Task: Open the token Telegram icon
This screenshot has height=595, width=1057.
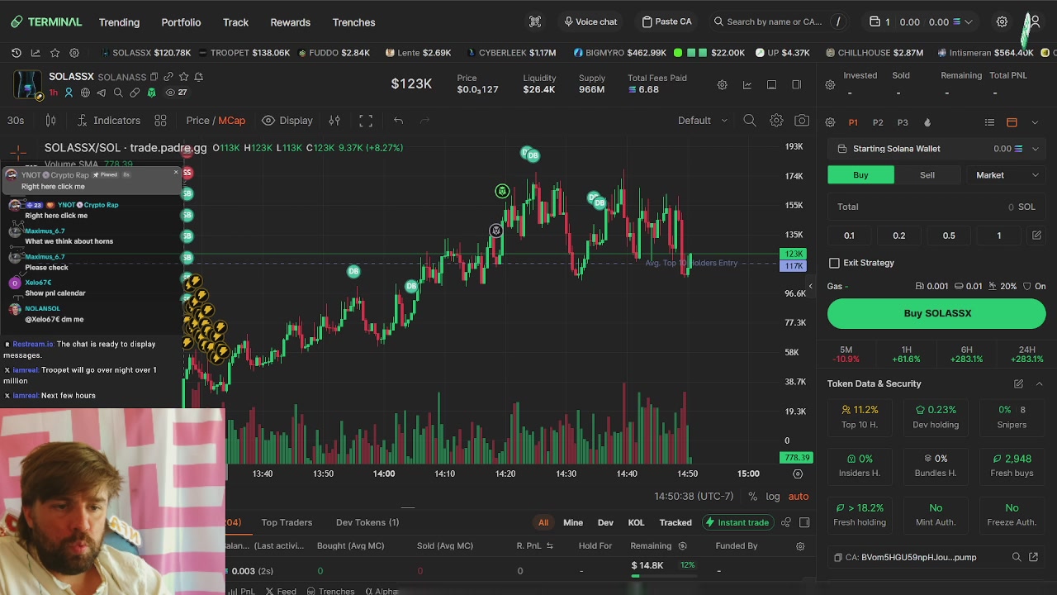Action: [102, 93]
